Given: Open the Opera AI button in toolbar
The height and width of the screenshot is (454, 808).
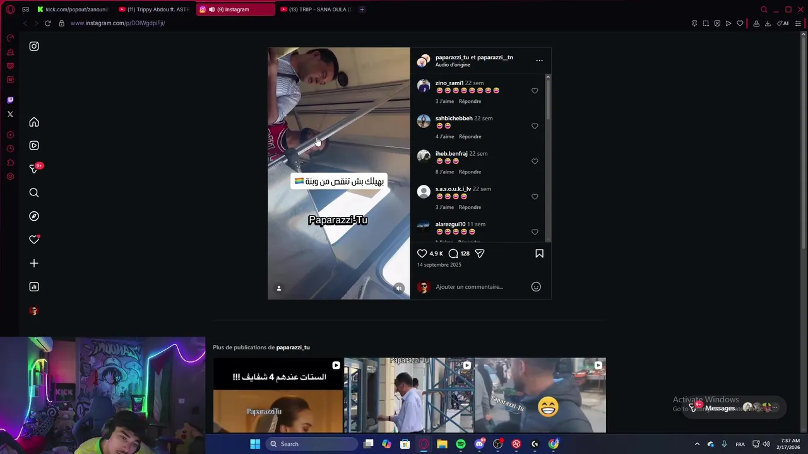Looking at the screenshot, I should (x=783, y=23).
